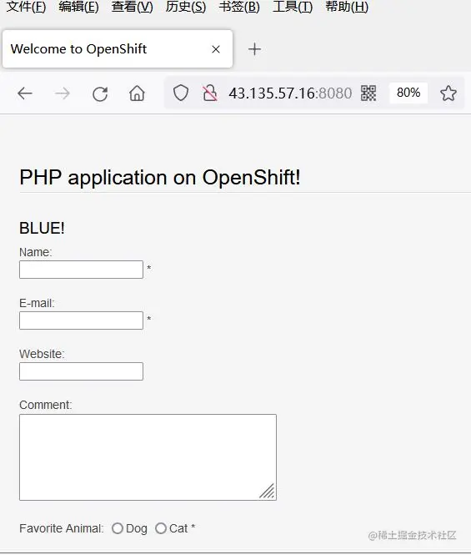The image size is (471, 555).
Task: Open the 工具(T) menu
Action: 293,7
